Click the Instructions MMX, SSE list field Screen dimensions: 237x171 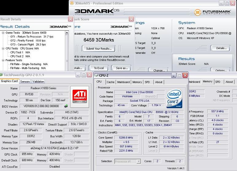click(149, 125)
